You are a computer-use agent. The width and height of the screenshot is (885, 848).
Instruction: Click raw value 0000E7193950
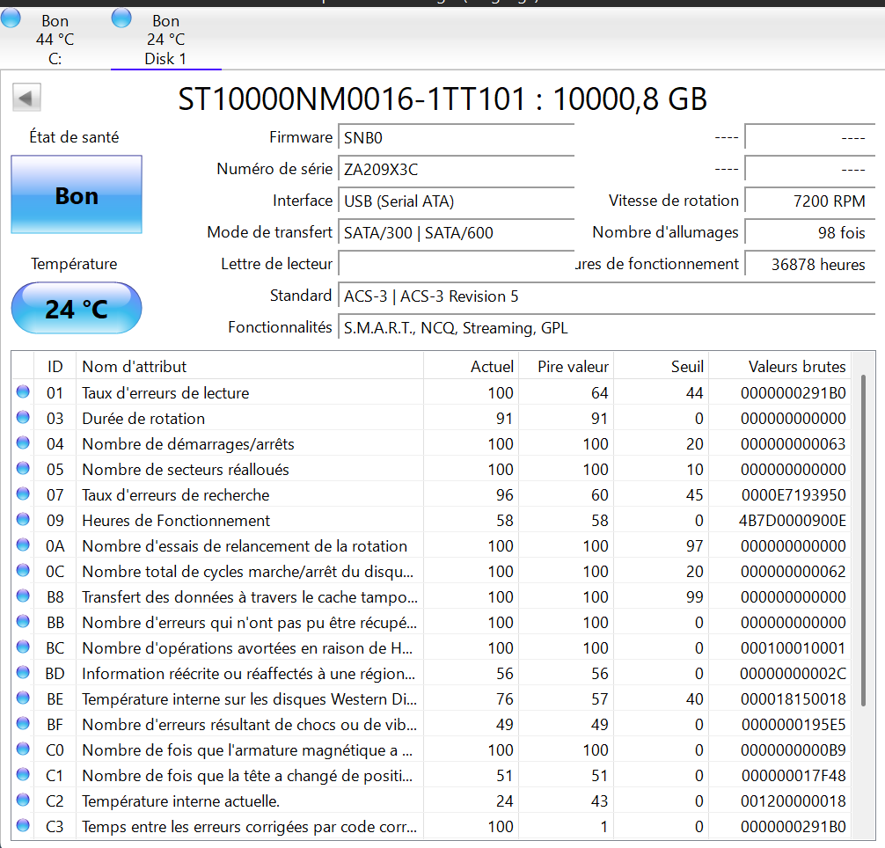[x=794, y=494]
